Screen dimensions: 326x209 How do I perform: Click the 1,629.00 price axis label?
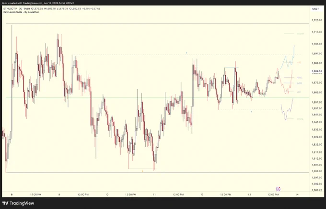(x=317, y=137)
